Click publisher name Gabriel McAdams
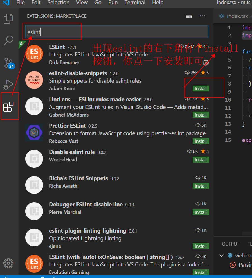 pos(69,115)
